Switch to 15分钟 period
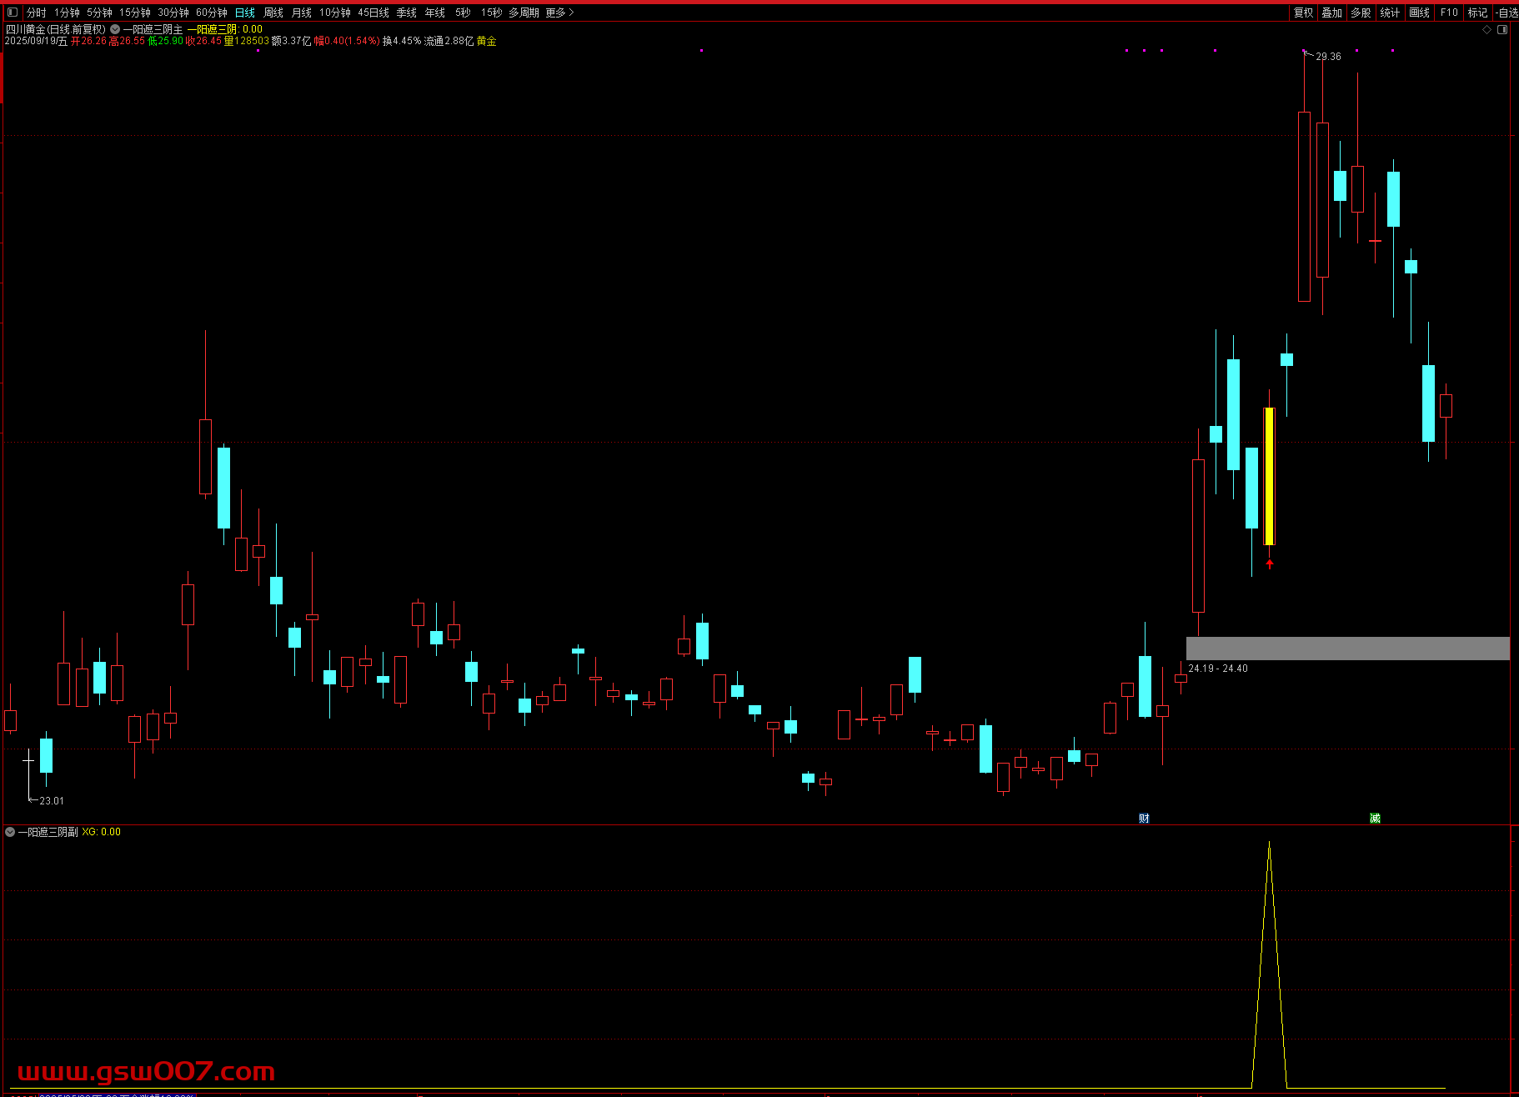1519x1097 pixels. point(134,13)
